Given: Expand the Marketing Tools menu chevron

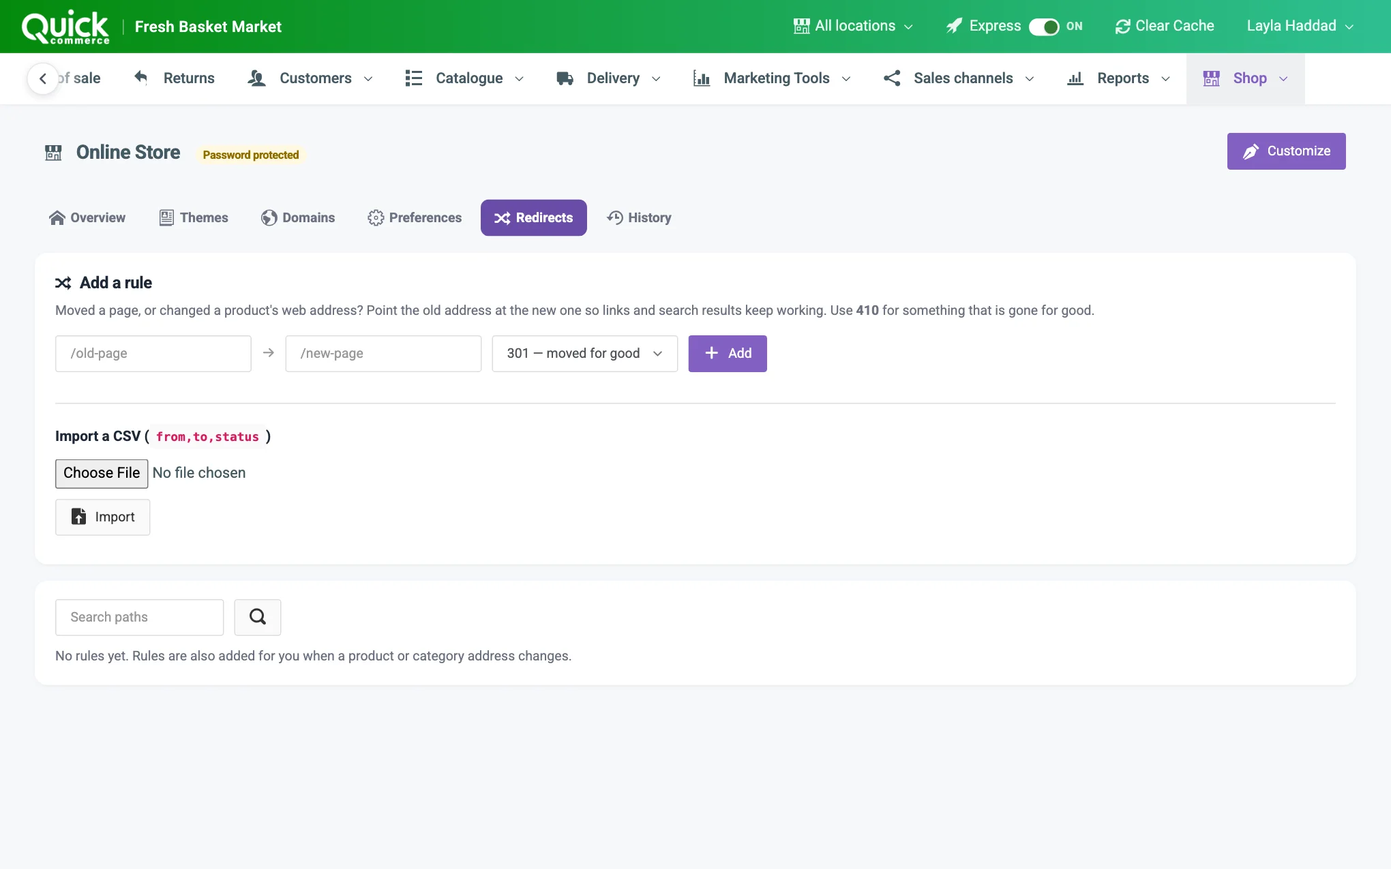Looking at the screenshot, I should [846, 79].
